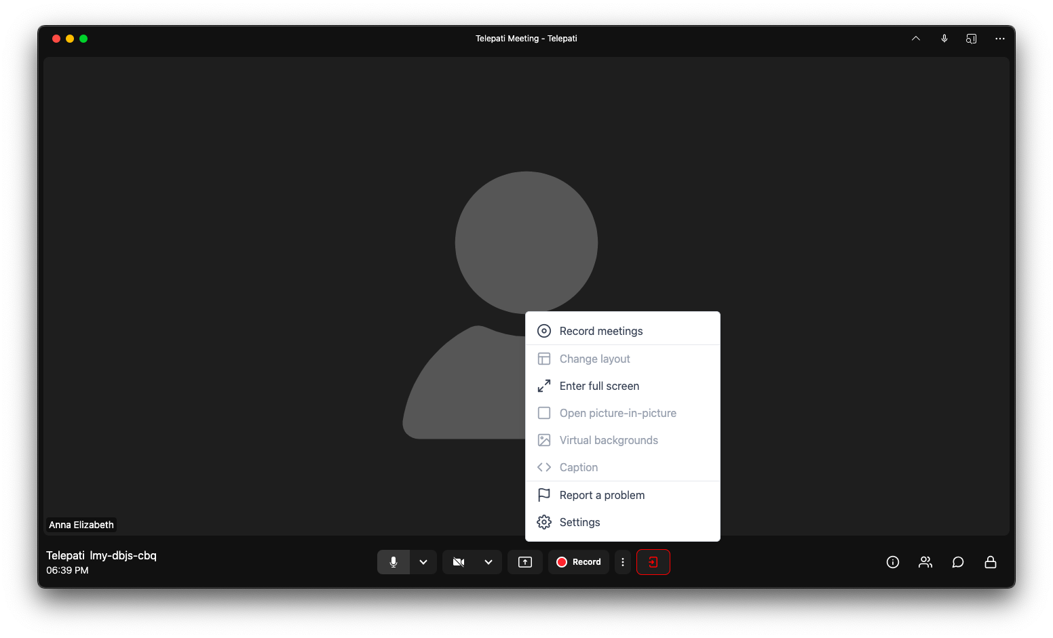Open Settings from the menu
The image size is (1053, 638).
point(579,522)
